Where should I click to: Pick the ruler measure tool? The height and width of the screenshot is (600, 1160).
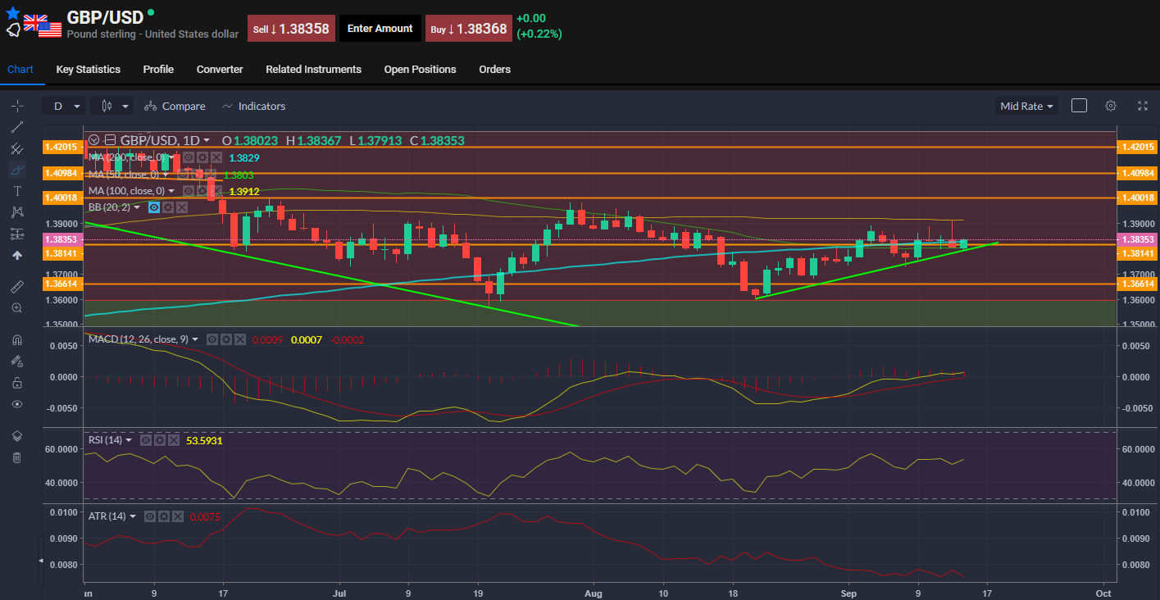point(16,286)
